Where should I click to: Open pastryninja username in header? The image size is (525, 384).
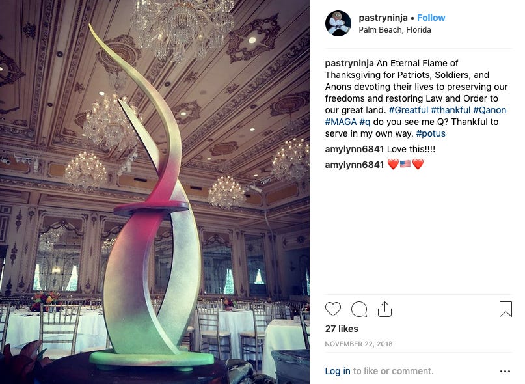[383, 18]
